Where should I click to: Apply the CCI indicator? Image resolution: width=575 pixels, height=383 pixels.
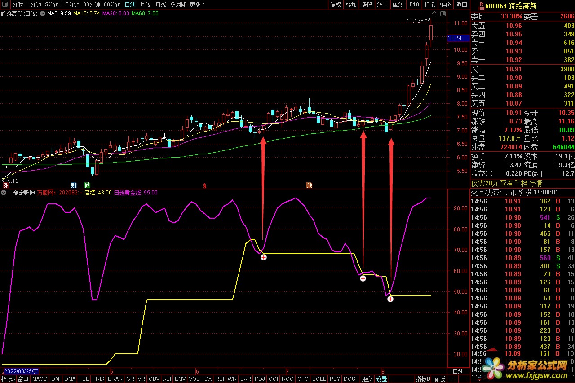[273, 379]
